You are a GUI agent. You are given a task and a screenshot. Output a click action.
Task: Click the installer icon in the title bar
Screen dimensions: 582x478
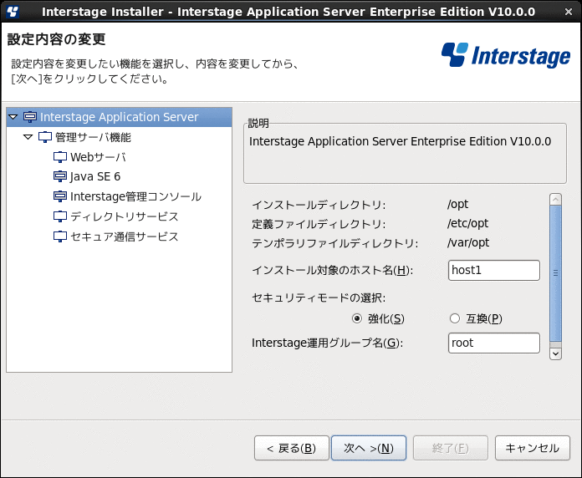[x=13, y=12]
